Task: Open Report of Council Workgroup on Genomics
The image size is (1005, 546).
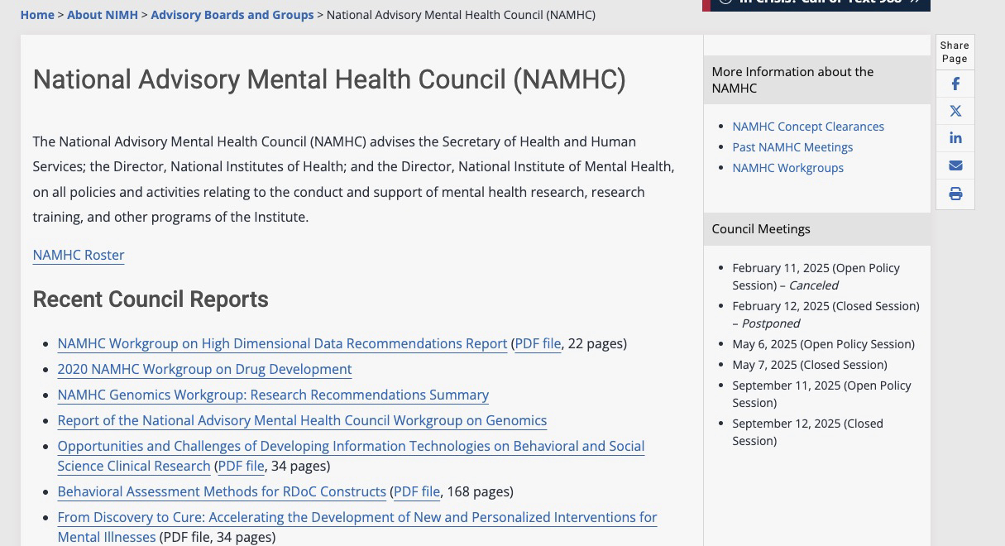Action: click(302, 420)
